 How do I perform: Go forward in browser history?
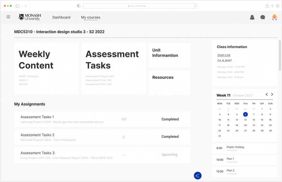pos(31,6)
